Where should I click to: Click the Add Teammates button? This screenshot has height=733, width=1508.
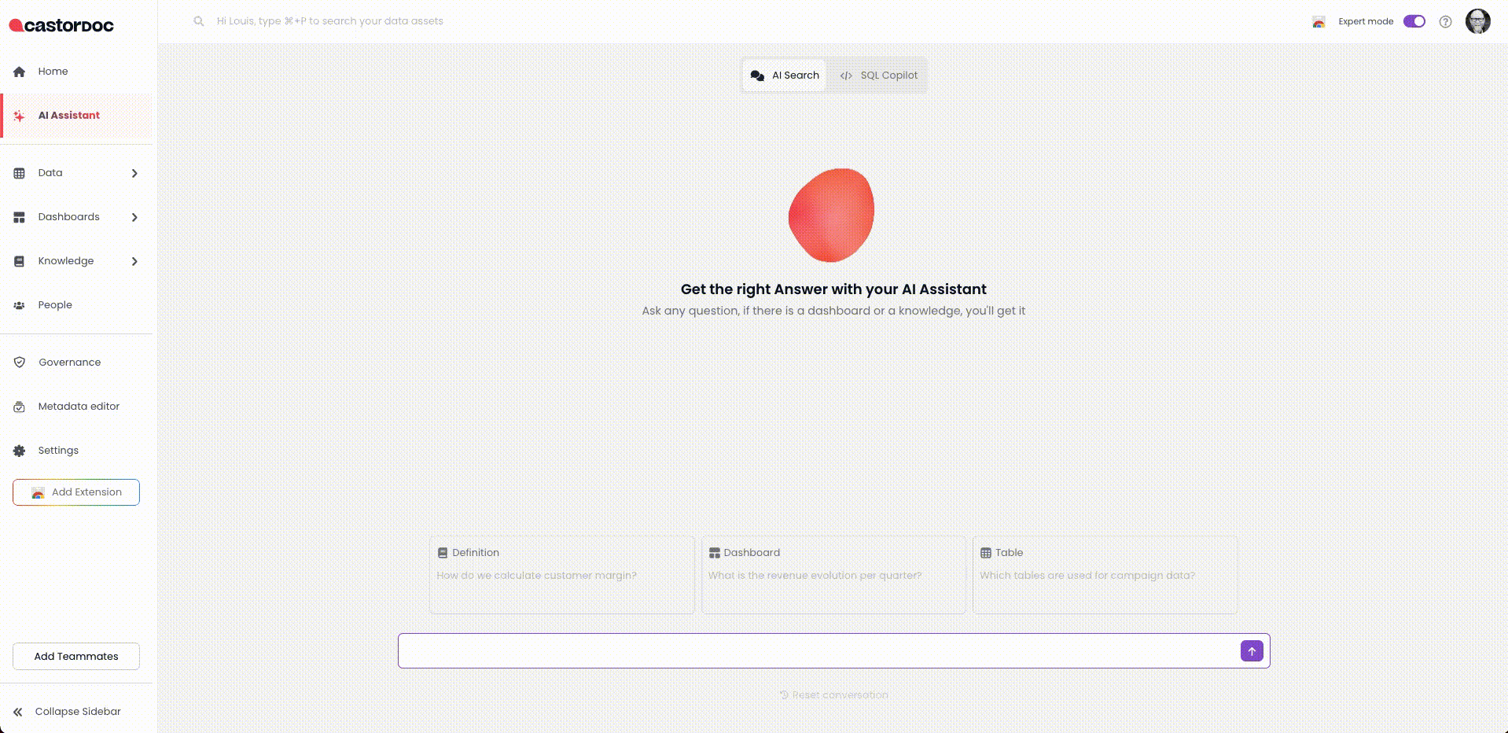[x=76, y=657]
